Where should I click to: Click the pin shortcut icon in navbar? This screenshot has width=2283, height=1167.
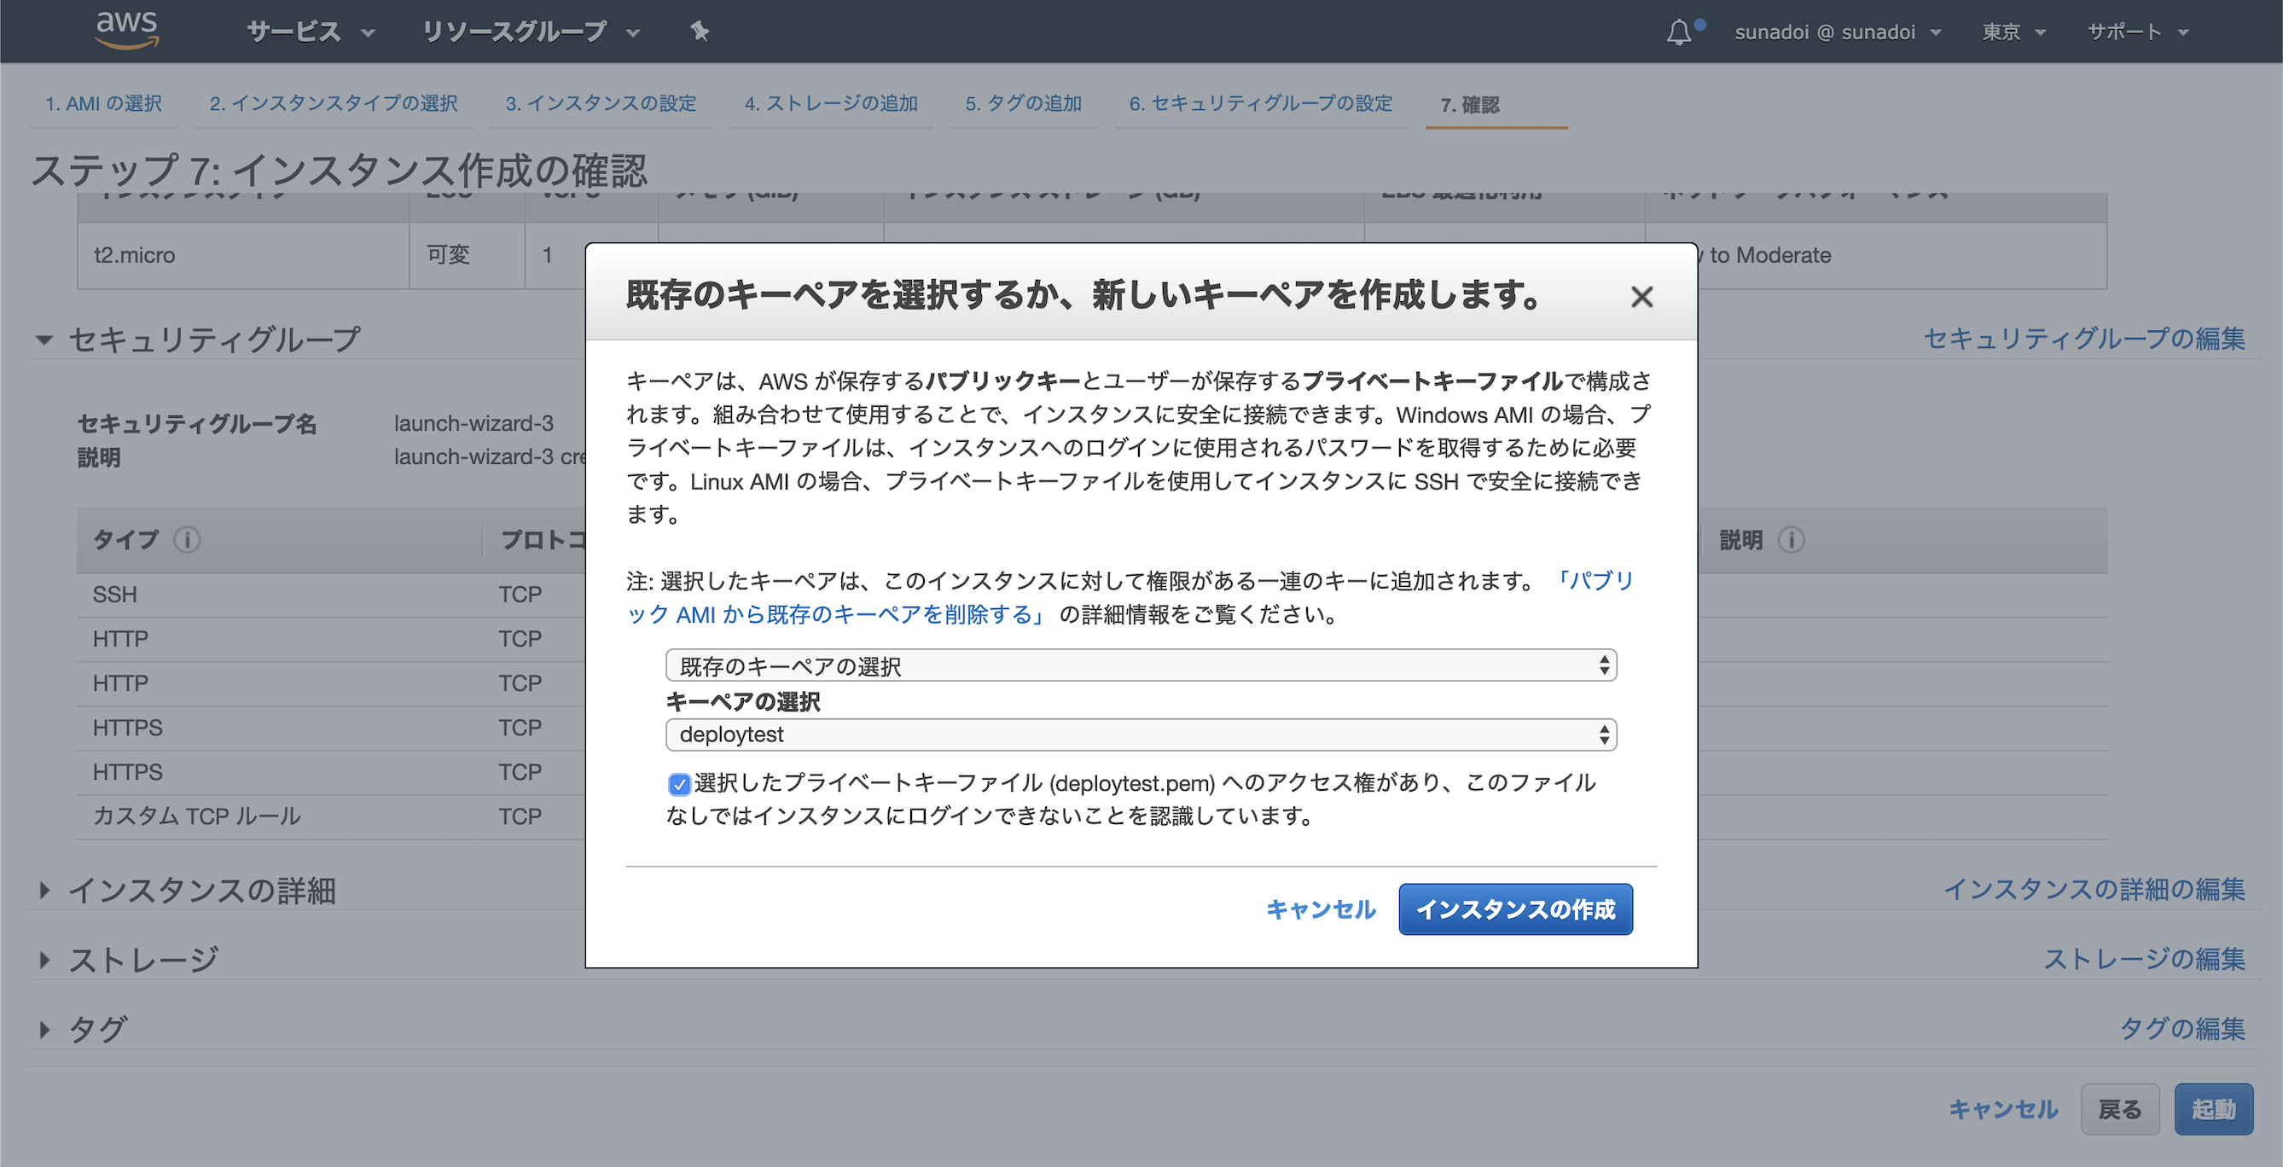pos(700,31)
